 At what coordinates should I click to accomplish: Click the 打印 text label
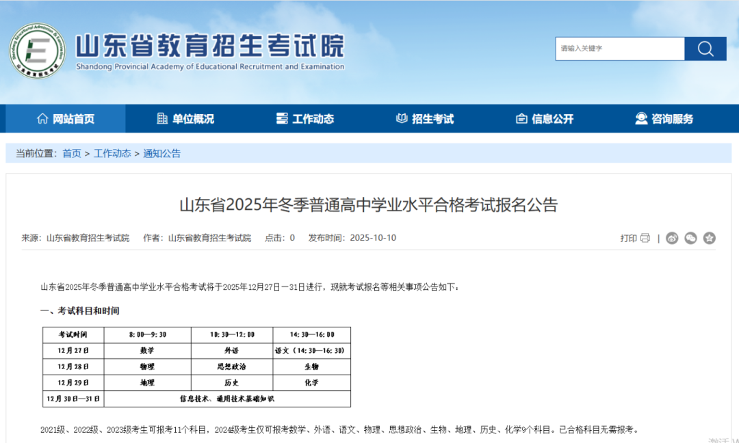tap(628, 238)
